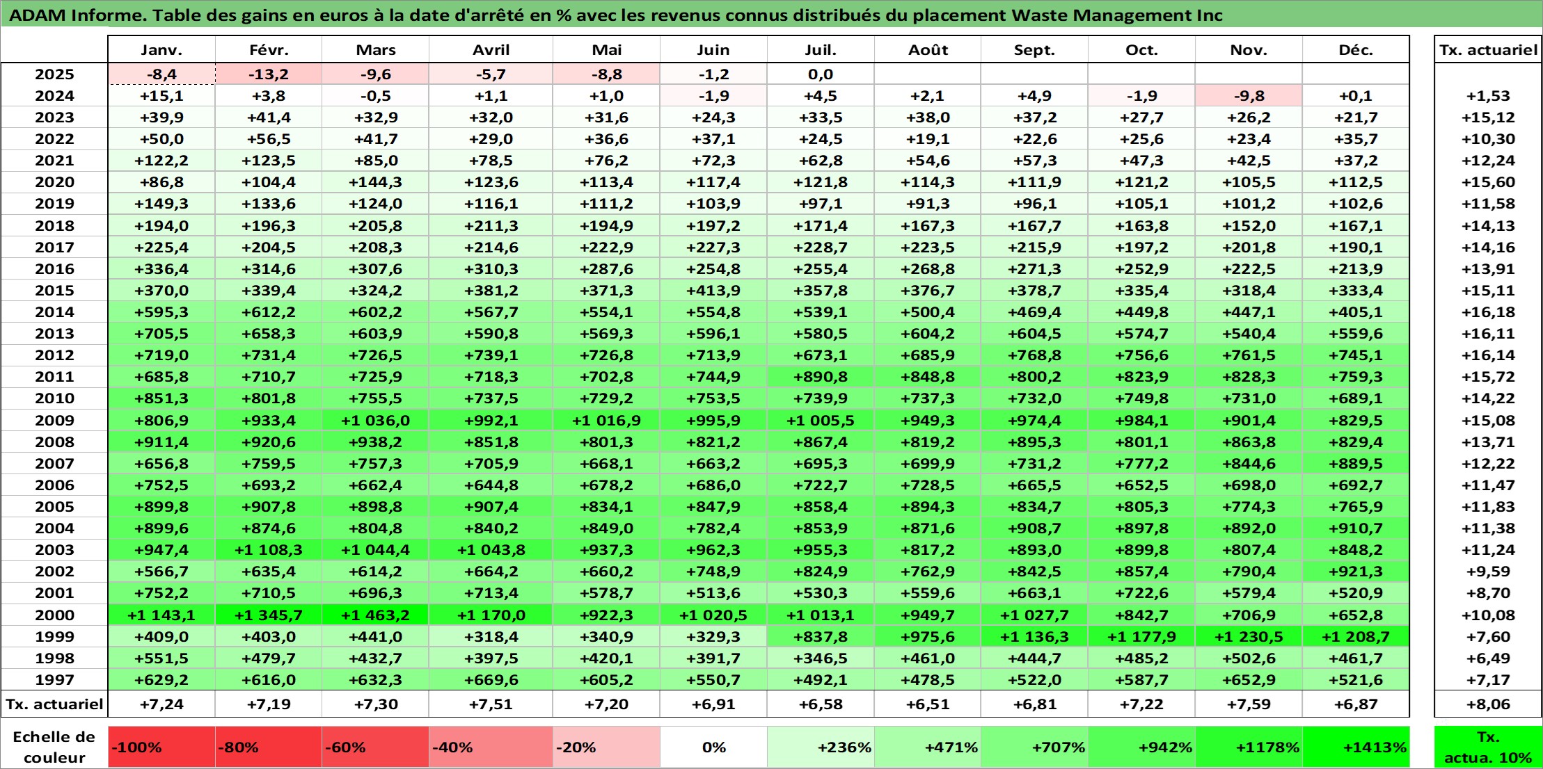The width and height of the screenshot is (1543, 769).
Task: Click the -60% color scale swatch
Action: 375,747
